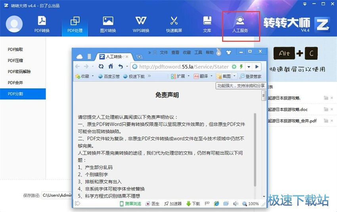Close the 人工转换 browser tab

(x=127, y=57)
